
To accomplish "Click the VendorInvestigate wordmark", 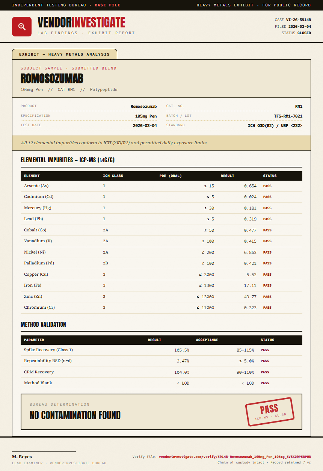I will click(x=81, y=23).
